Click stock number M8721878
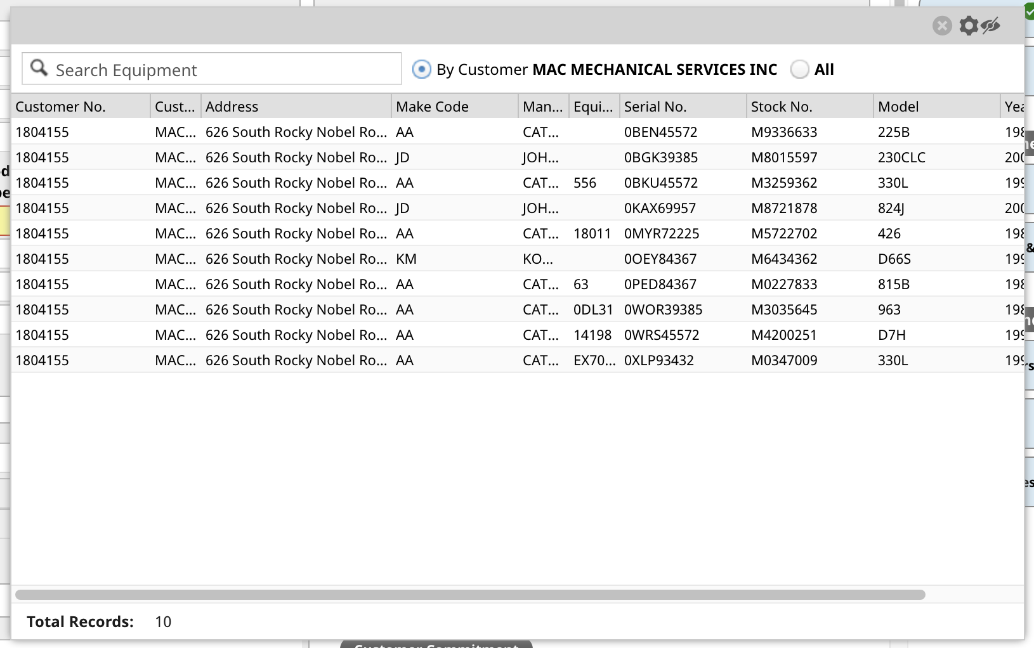 click(784, 208)
